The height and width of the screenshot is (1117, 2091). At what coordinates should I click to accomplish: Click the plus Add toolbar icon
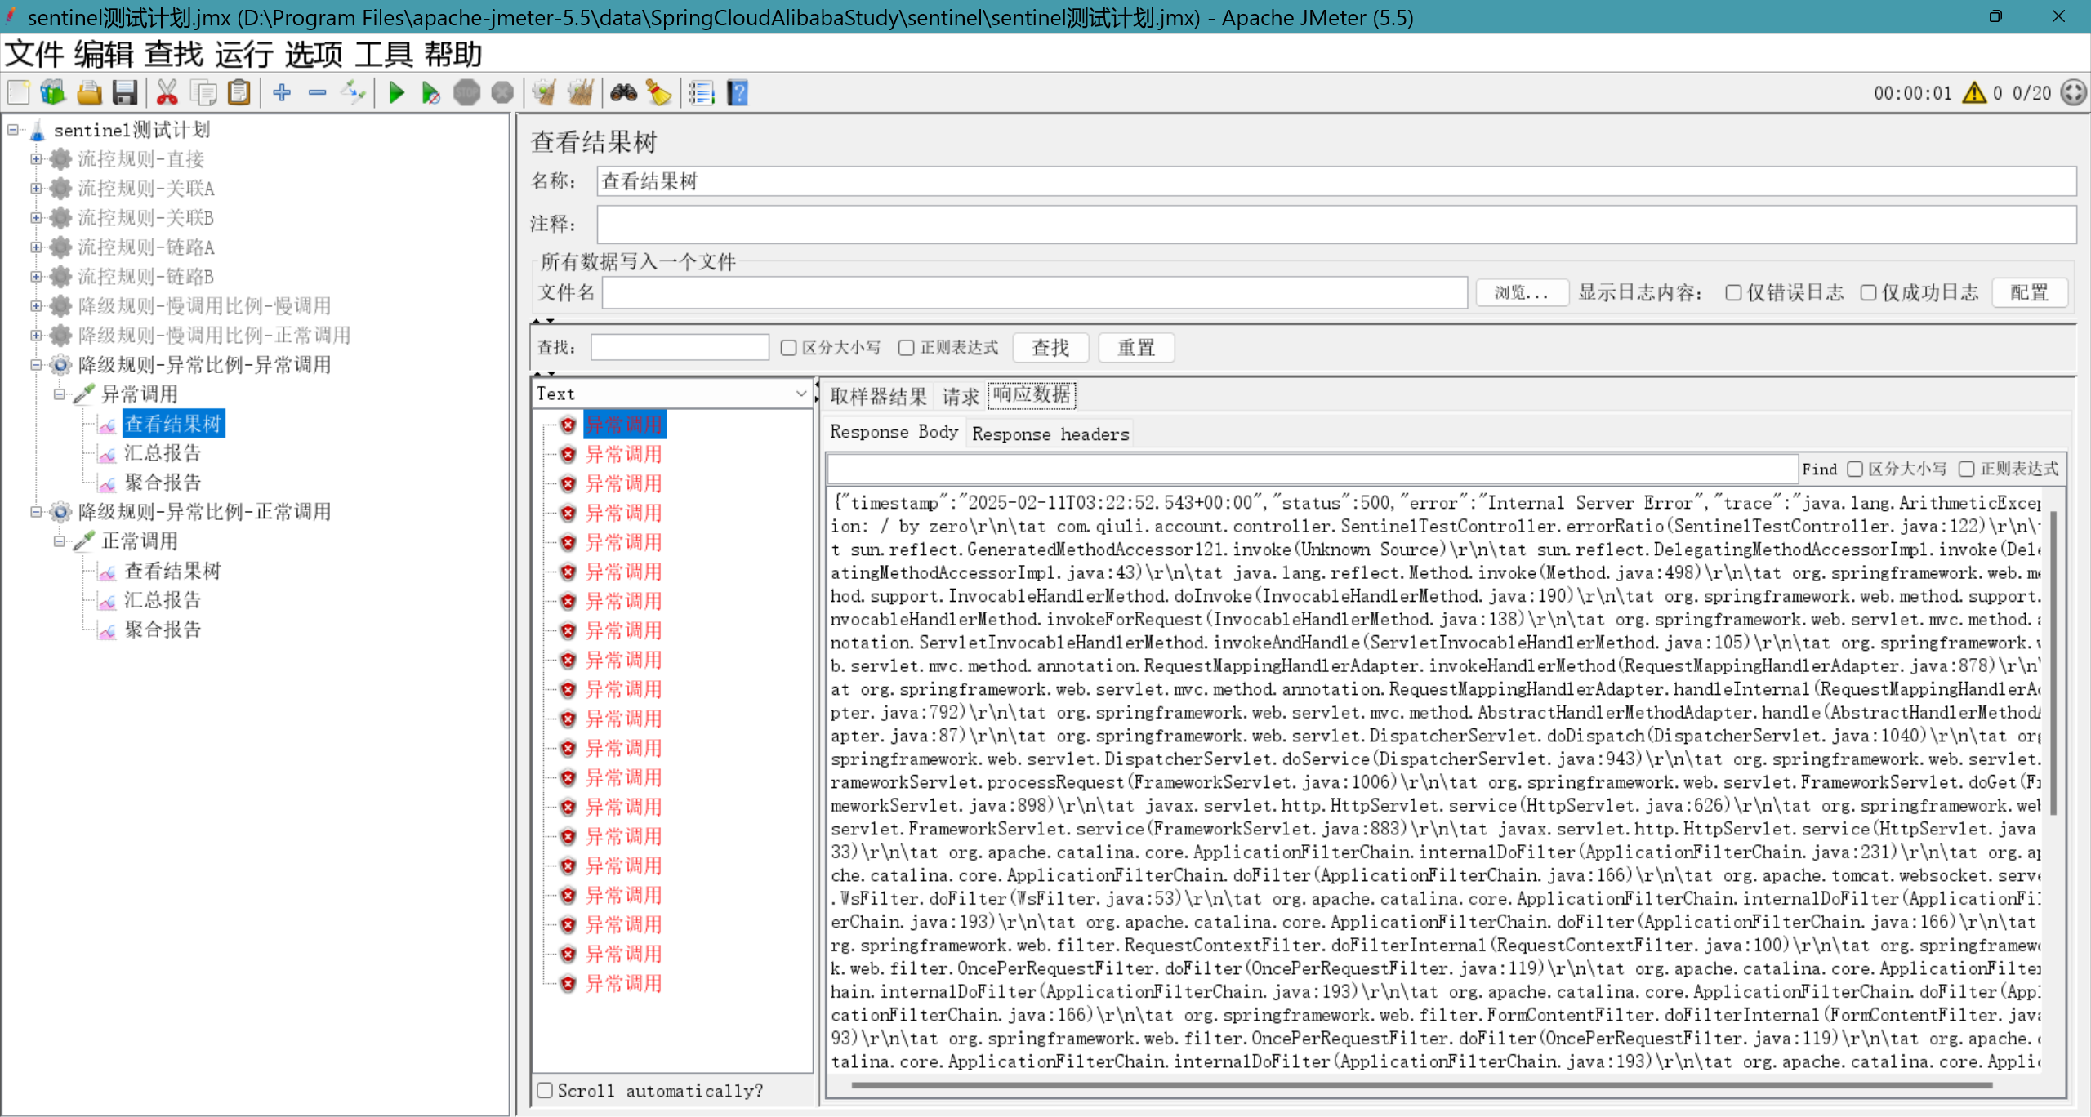[282, 93]
